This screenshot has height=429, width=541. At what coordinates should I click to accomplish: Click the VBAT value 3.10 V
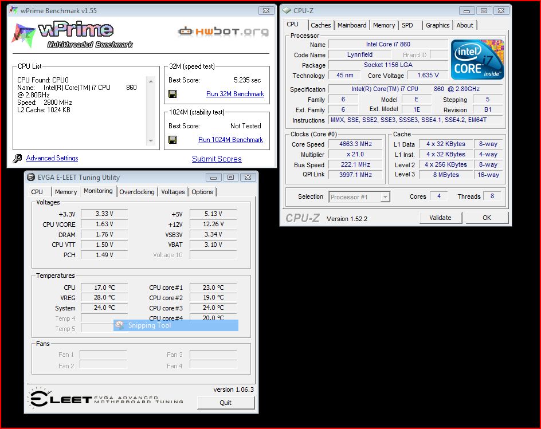point(213,245)
